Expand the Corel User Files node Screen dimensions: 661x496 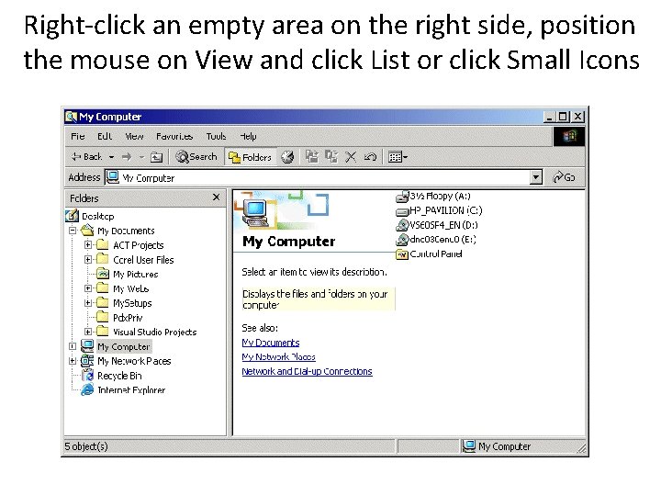click(88, 259)
